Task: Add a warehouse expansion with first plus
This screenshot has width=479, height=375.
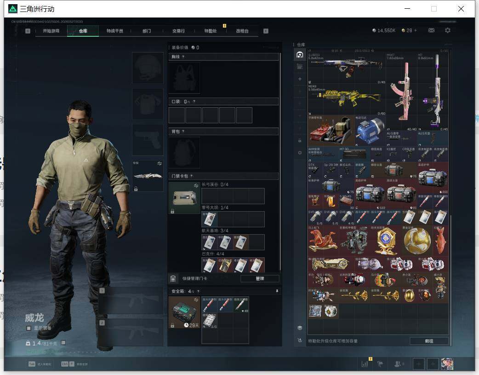Action: pos(300,79)
